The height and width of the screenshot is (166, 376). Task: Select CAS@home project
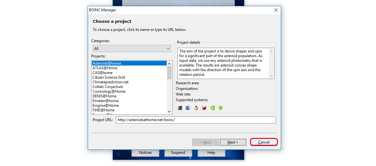click(x=129, y=73)
